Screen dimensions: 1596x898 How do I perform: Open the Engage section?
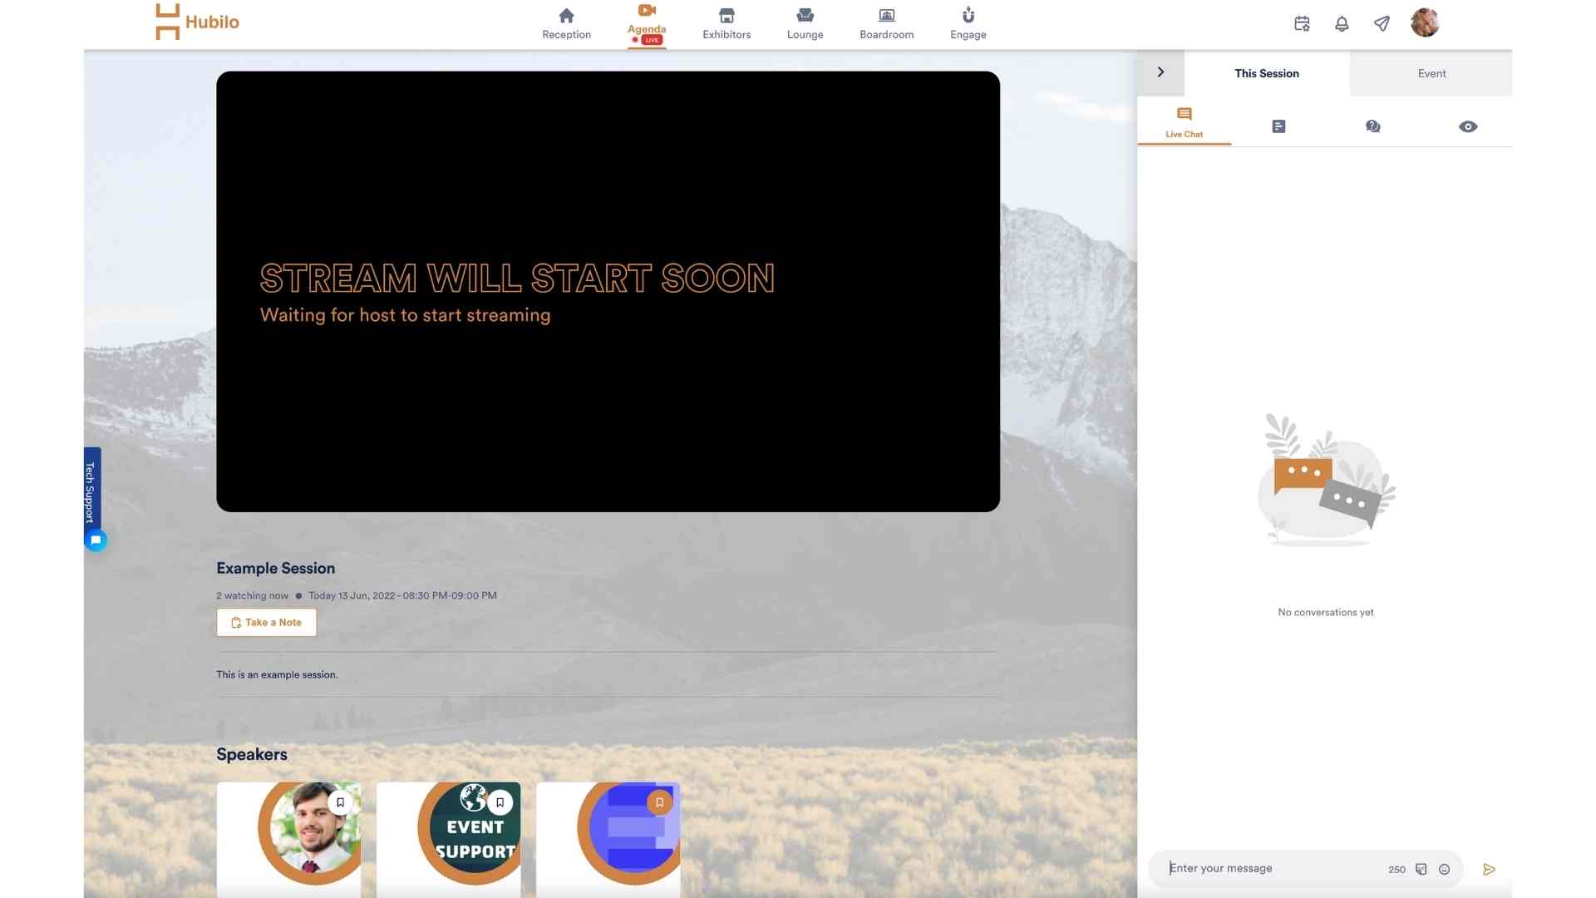coord(968,23)
